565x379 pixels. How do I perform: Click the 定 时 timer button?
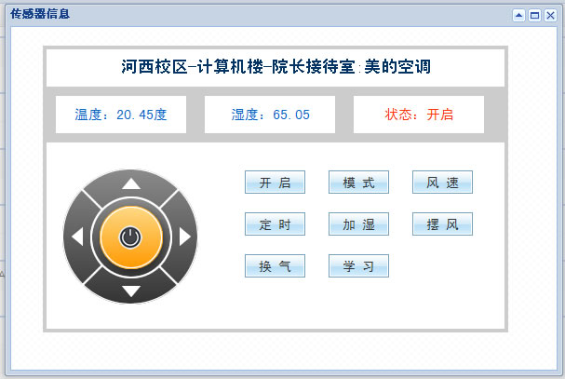point(275,223)
